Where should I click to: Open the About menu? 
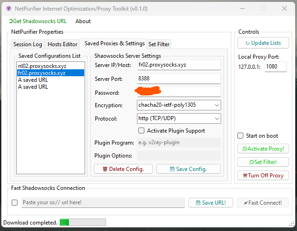click(83, 21)
